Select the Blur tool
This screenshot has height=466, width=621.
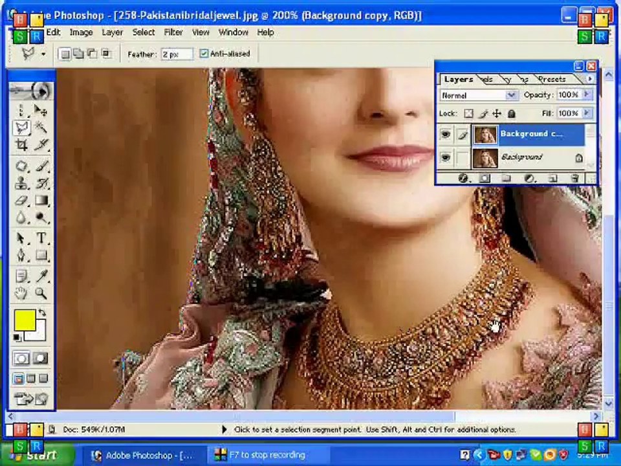click(x=21, y=217)
